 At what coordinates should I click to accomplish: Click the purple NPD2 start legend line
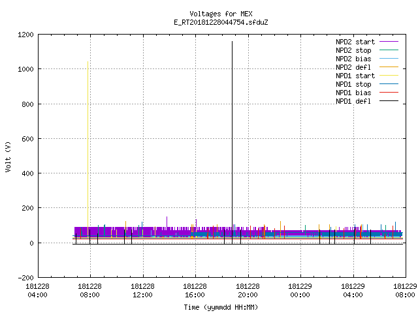point(389,42)
